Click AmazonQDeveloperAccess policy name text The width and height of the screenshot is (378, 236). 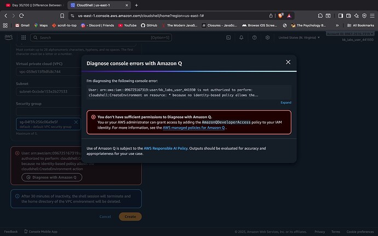click(226, 122)
